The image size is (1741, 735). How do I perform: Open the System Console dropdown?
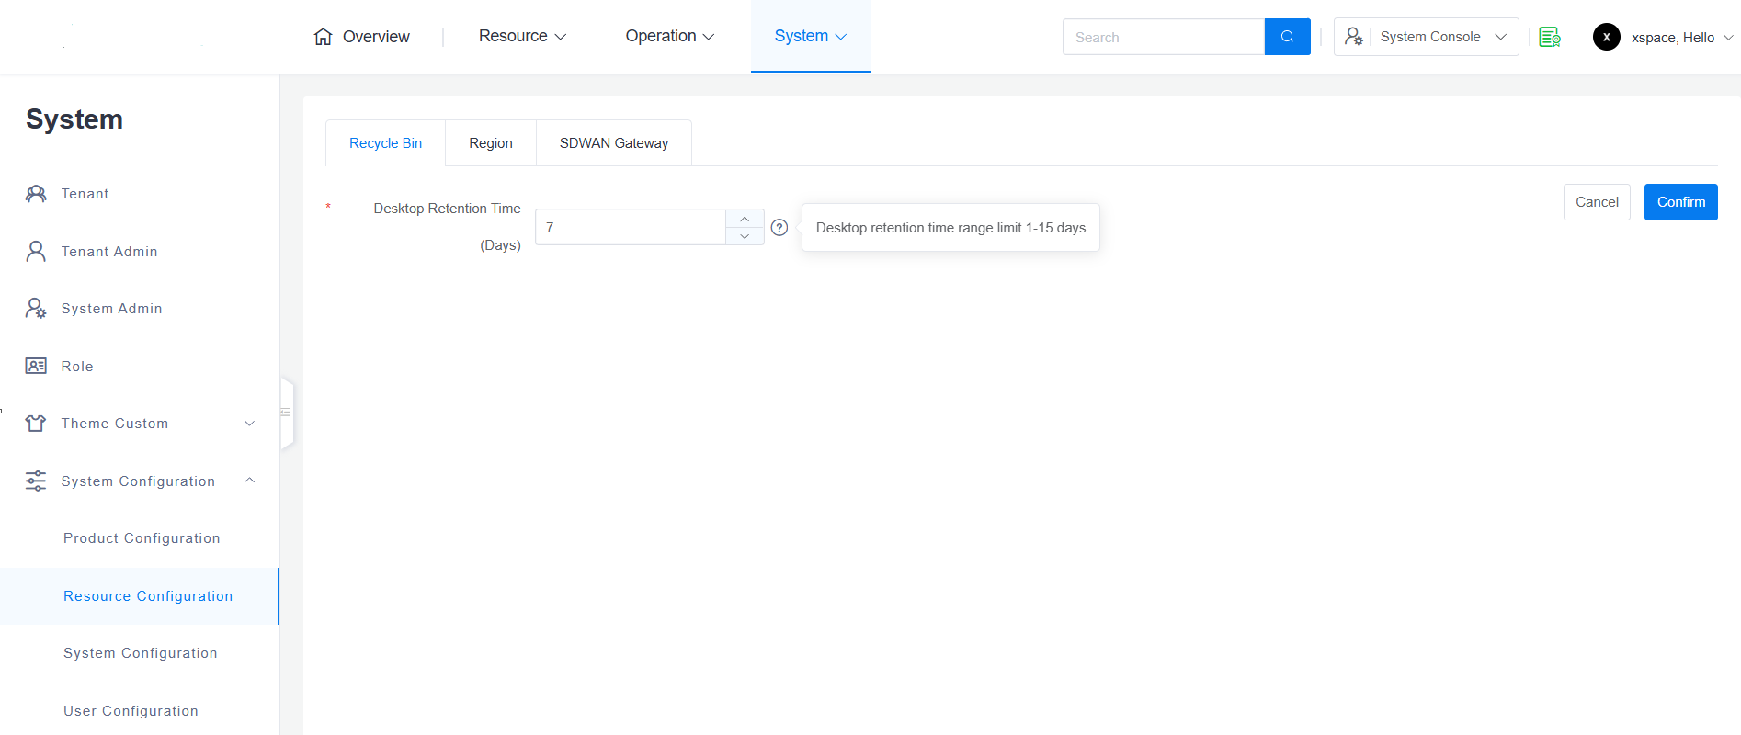point(1426,37)
